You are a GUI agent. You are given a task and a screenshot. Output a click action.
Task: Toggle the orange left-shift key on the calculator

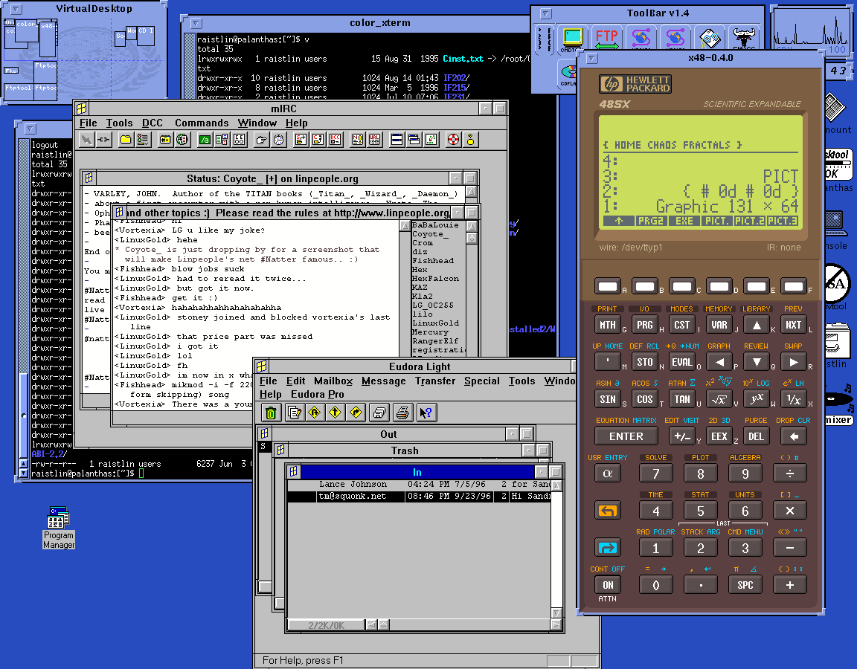click(607, 511)
